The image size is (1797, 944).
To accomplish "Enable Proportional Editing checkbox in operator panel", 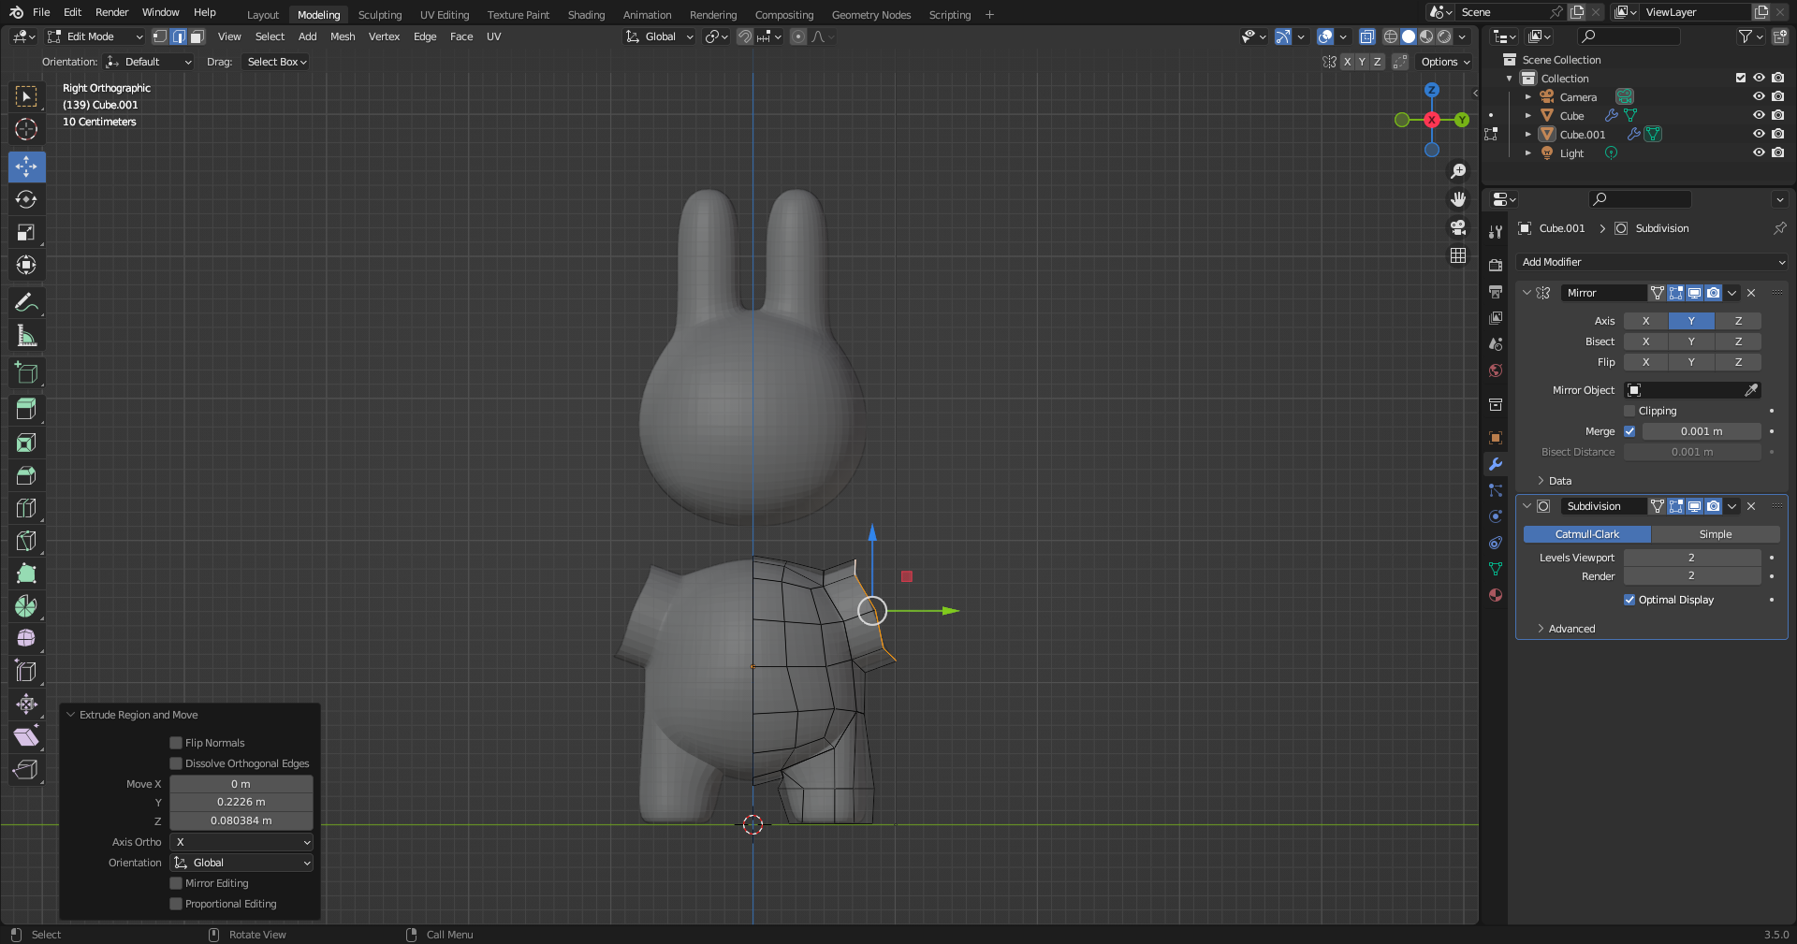I will (x=176, y=904).
